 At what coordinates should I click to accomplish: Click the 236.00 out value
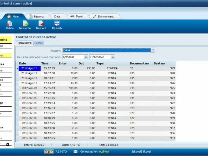point(91,68)
